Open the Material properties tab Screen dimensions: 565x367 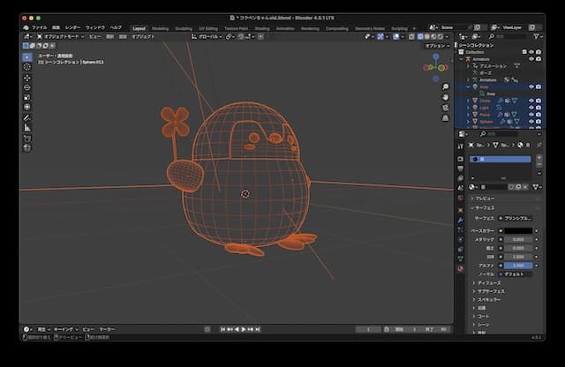click(461, 268)
